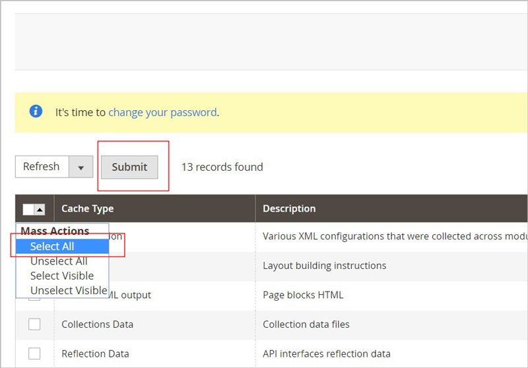Check the Collections Data row checkbox
Screen dimensions: 528x368
[x=34, y=324]
